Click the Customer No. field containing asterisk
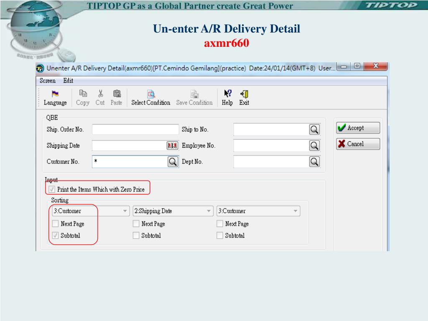 130,162
